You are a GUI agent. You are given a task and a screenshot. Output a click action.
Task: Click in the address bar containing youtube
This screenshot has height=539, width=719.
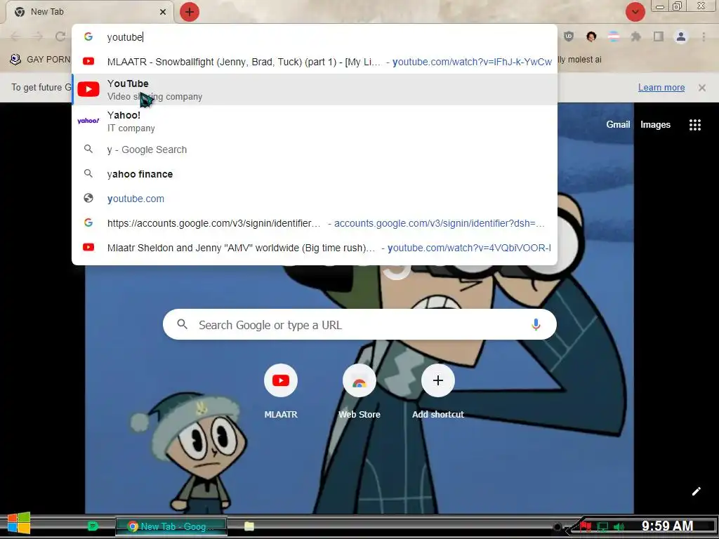coord(315,37)
